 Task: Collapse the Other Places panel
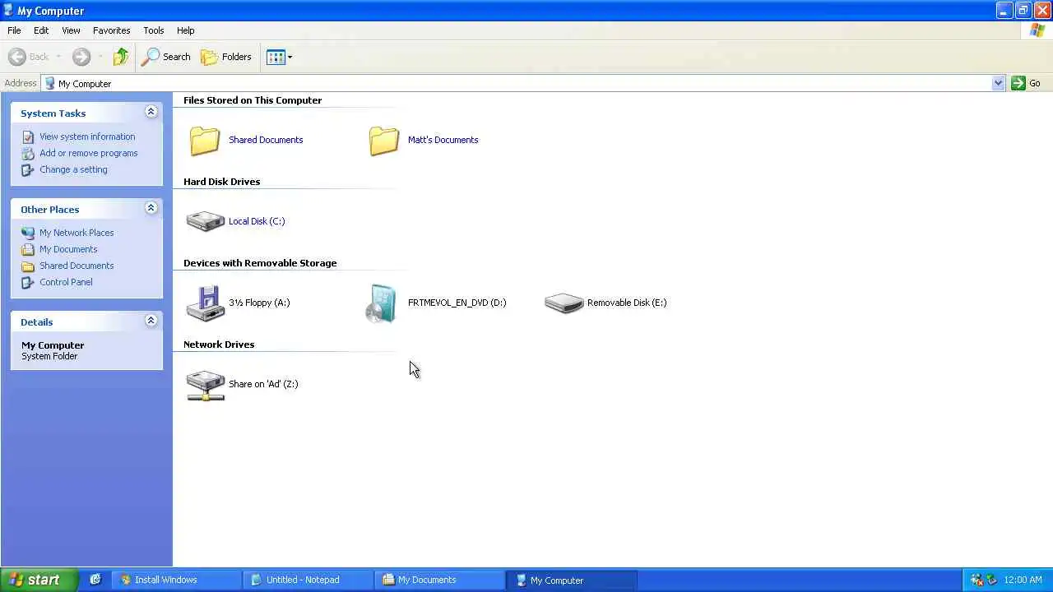coord(151,208)
